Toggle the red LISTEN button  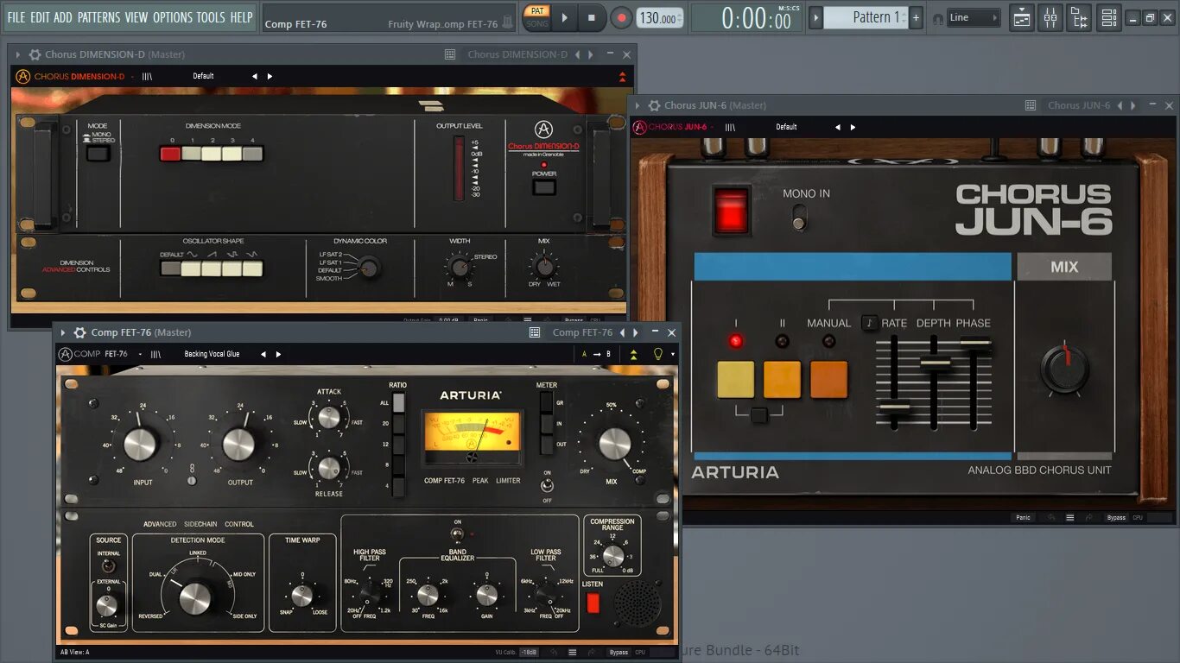593,603
